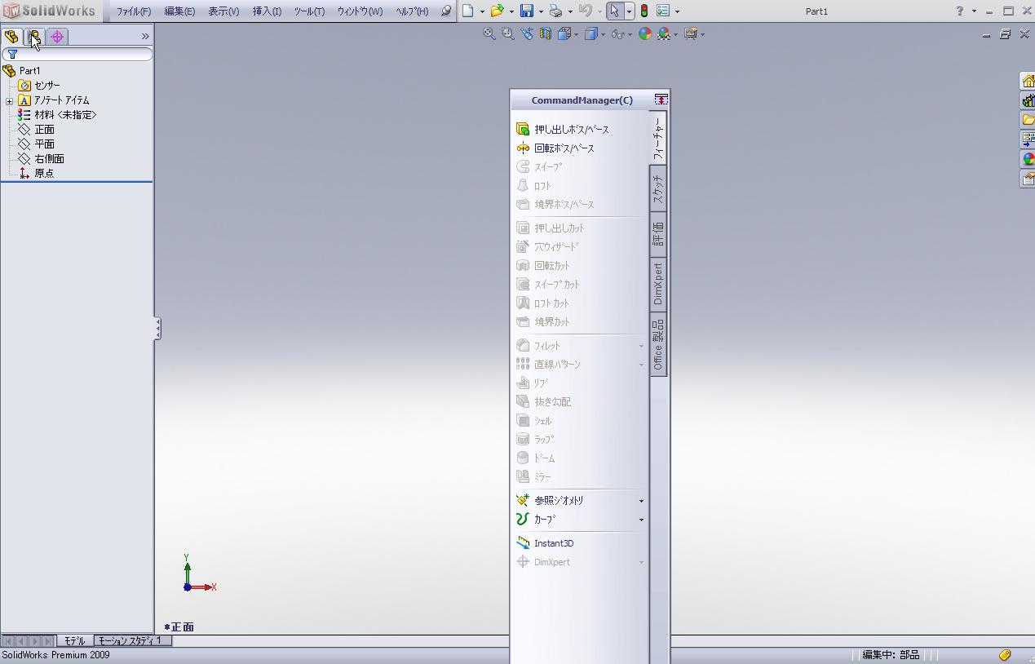The image size is (1035, 664).
Task: Click the Print icon
Action: coord(555,11)
